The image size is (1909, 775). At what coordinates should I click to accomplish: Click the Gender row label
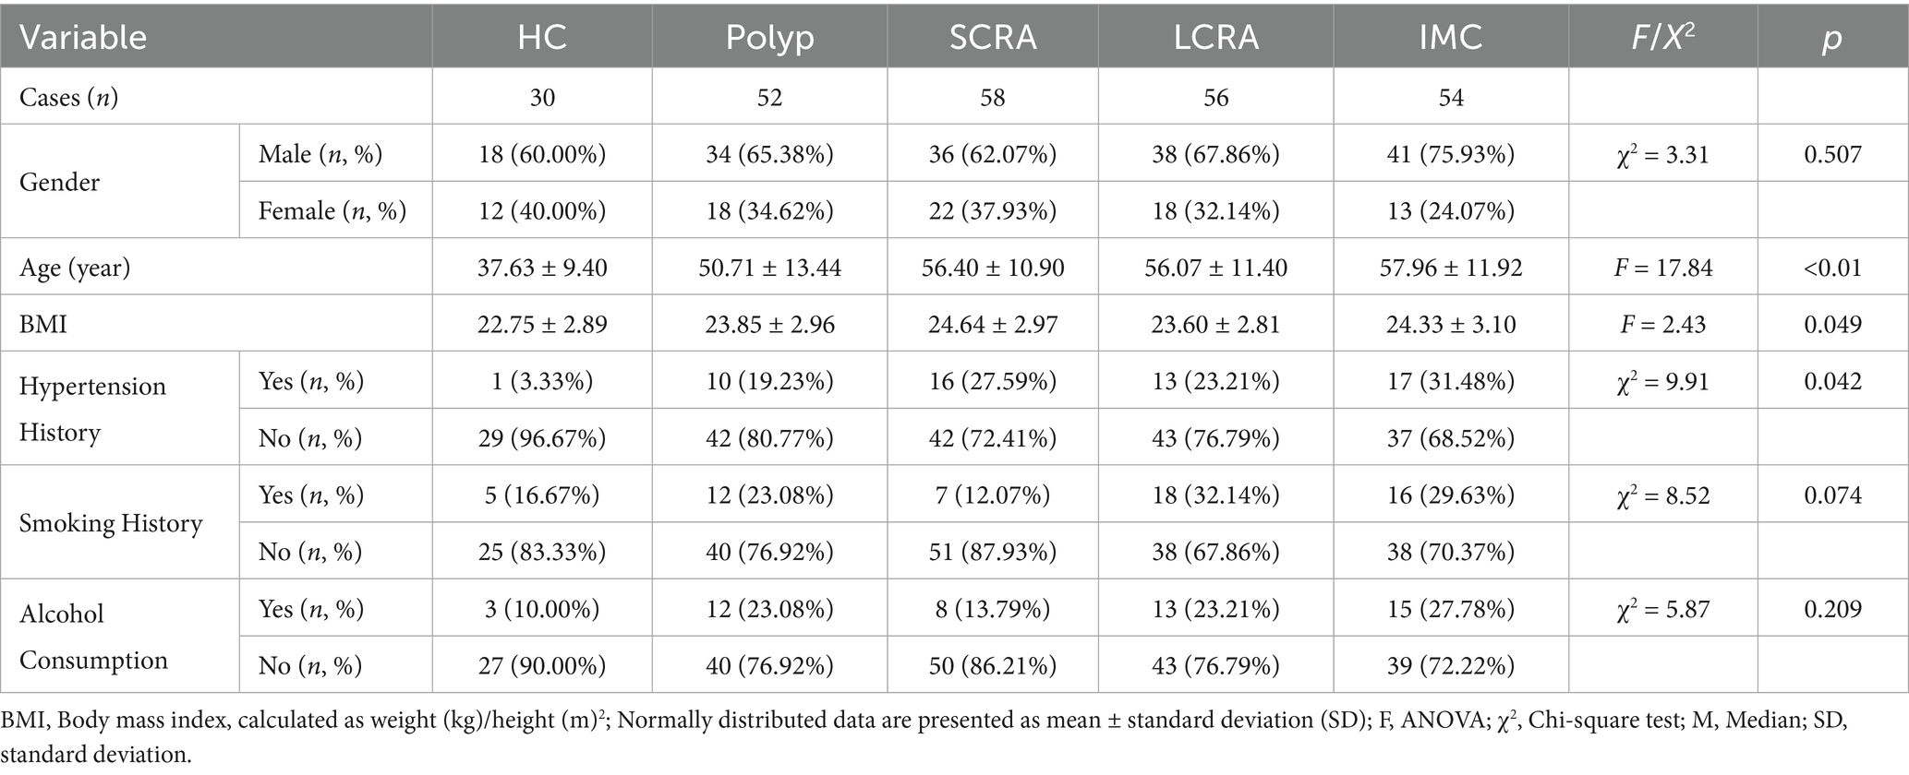pos(59,182)
